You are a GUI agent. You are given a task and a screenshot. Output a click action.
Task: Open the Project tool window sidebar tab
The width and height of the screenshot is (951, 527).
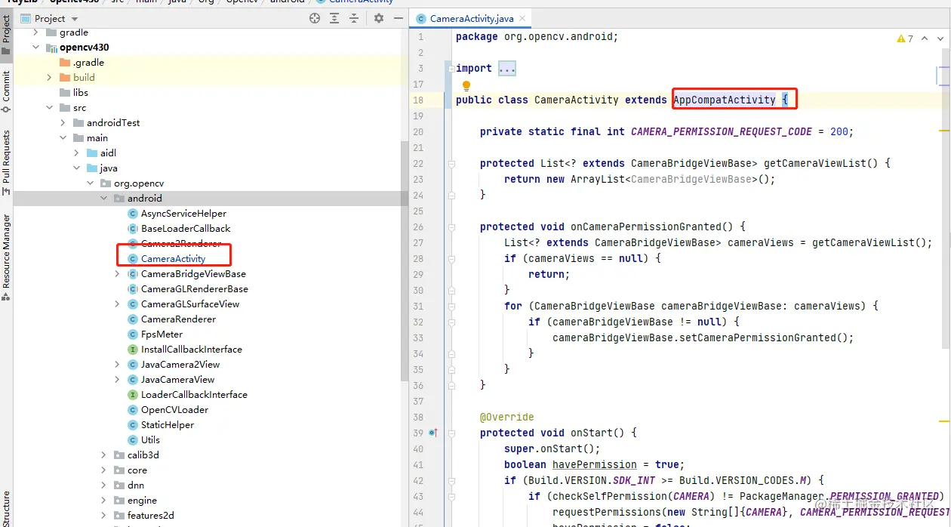point(6,35)
